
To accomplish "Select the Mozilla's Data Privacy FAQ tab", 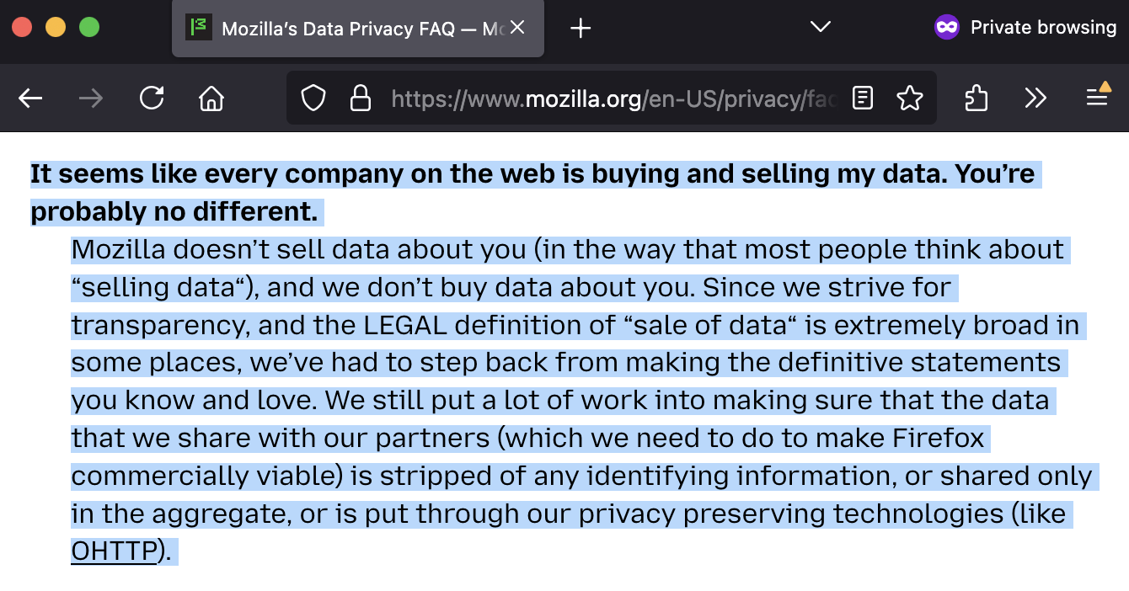I will click(x=354, y=28).
